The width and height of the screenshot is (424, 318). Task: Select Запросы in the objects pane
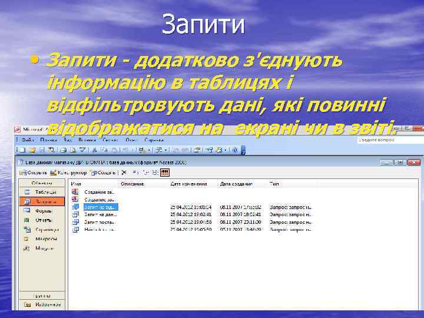[x=42, y=201]
